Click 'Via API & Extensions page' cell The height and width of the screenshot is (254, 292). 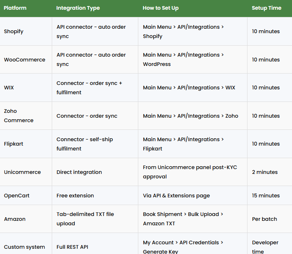click(193, 195)
